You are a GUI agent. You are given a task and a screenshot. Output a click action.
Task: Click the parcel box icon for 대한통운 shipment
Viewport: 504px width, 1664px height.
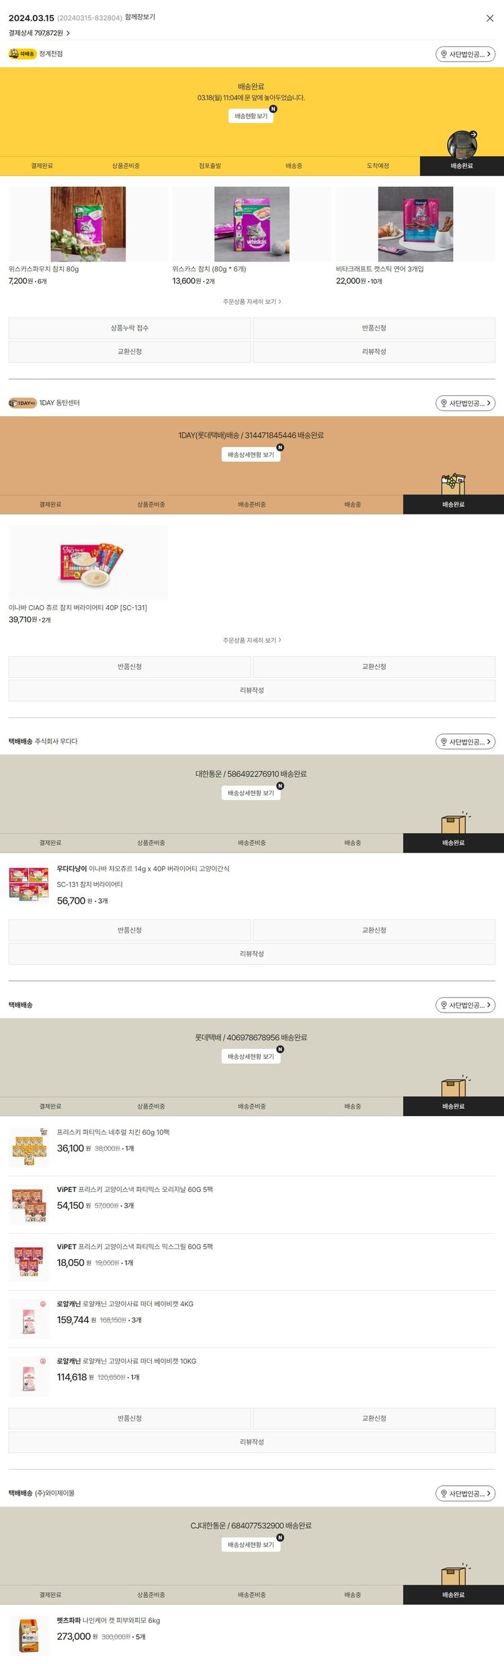455,822
